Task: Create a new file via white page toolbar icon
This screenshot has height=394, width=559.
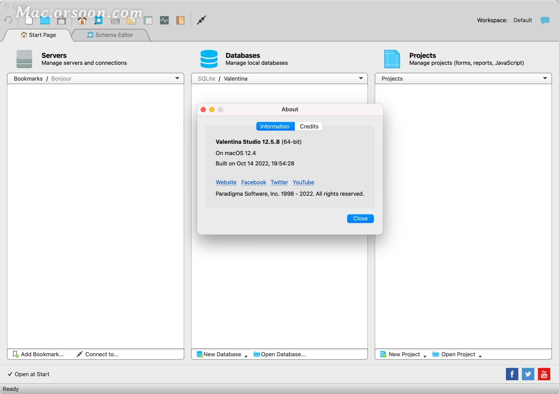Action: coord(29,20)
